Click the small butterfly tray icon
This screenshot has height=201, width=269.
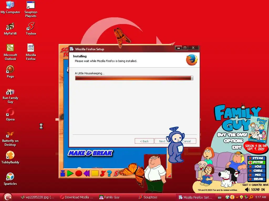[x=237, y=197]
